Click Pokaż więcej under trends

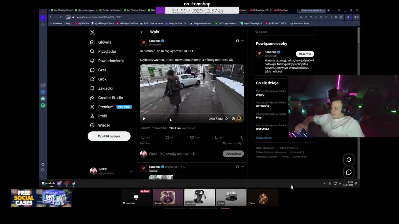(x=264, y=138)
